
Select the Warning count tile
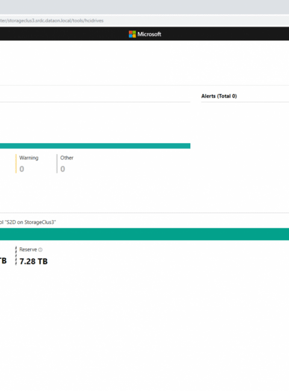pos(27,164)
